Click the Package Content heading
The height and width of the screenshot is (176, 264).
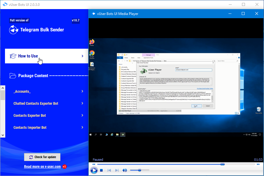click(33, 76)
